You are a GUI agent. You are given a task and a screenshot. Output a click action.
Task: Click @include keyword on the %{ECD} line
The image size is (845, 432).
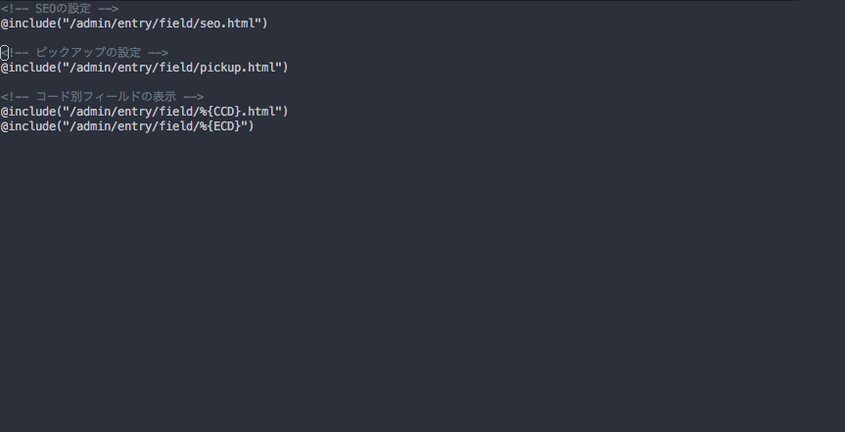pyautogui.click(x=28, y=125)
